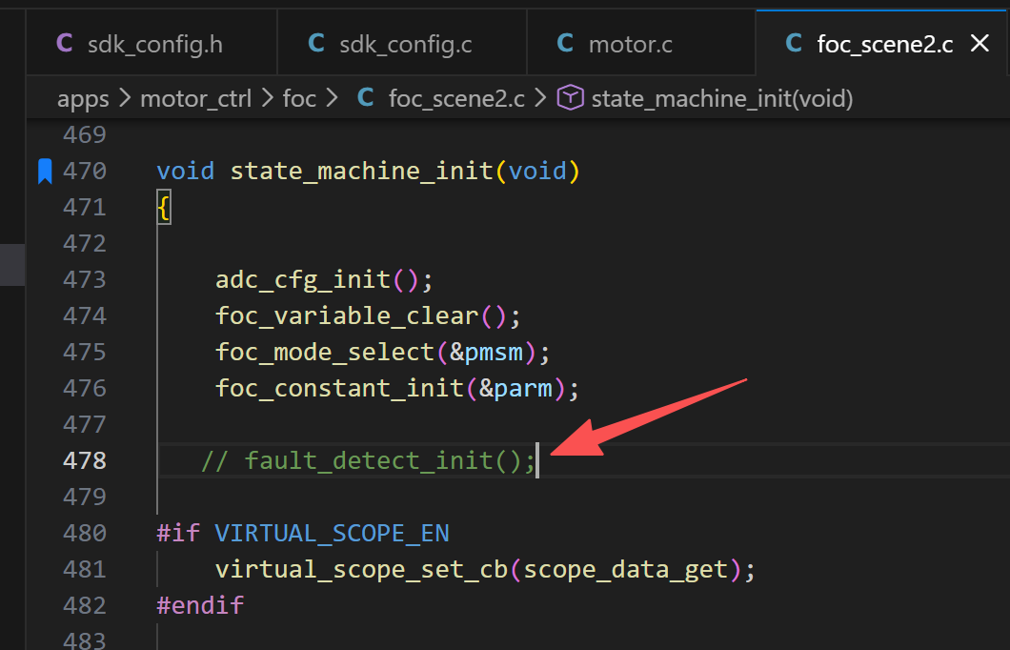Click the scope_data_get argument
The height and width of the screenshot is (650, 1010).
pyautogui.click(x=626, y=570)
